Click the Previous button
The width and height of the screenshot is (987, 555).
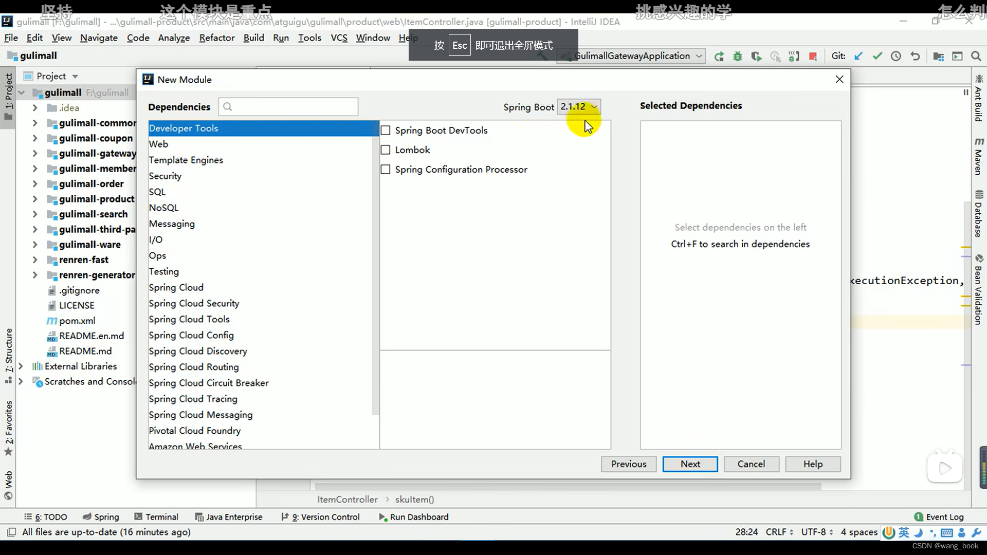coord(629,464)
